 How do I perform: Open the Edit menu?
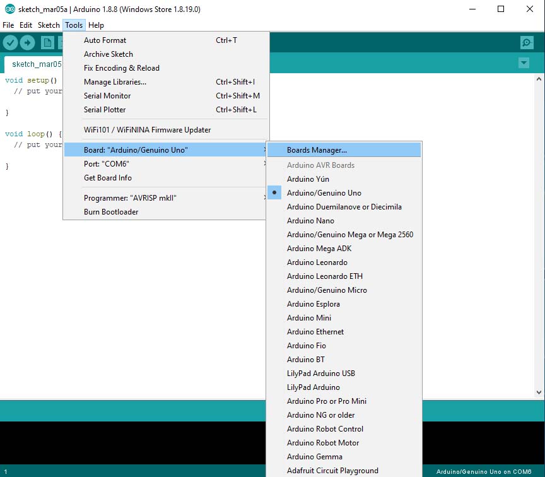[26, 25]
